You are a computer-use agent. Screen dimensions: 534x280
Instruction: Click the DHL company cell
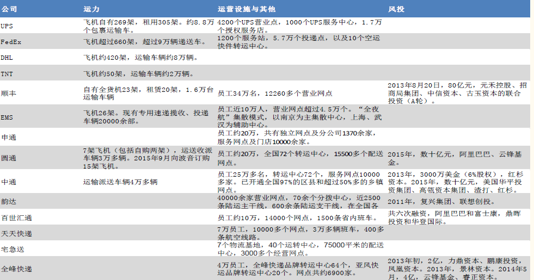(7, 58)
